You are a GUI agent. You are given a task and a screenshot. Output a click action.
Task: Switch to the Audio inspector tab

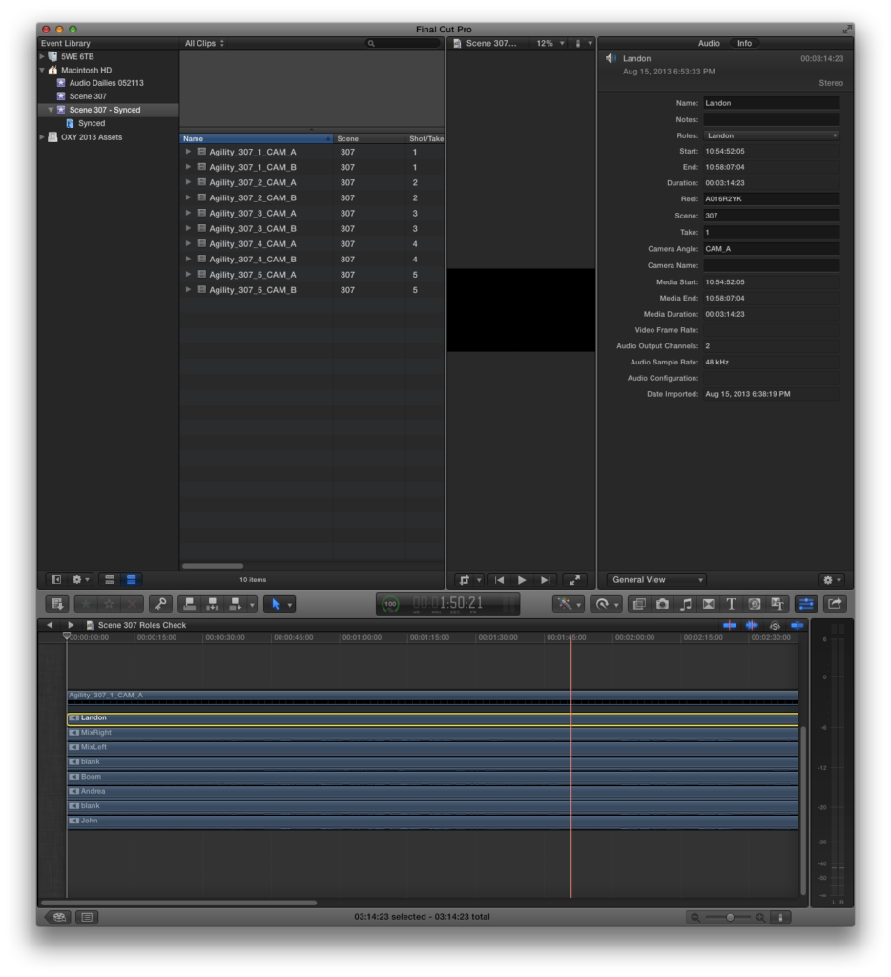pyautogui.click(x=709, y=43)
